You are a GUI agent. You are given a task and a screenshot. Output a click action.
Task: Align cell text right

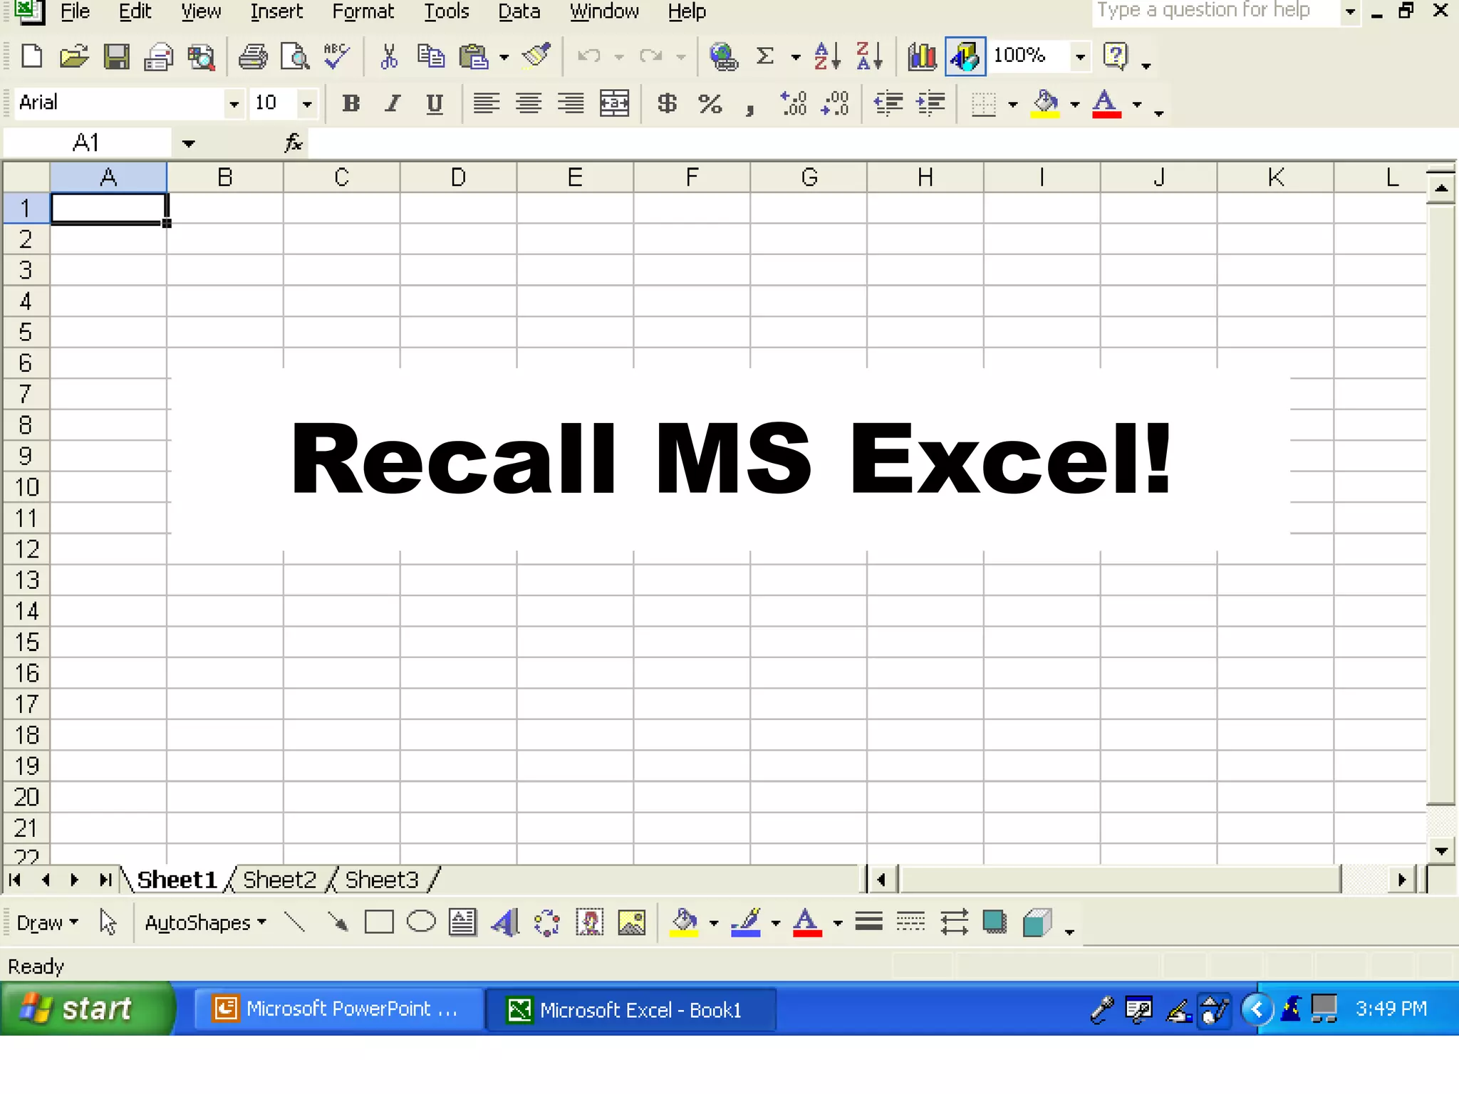(571, 104)
